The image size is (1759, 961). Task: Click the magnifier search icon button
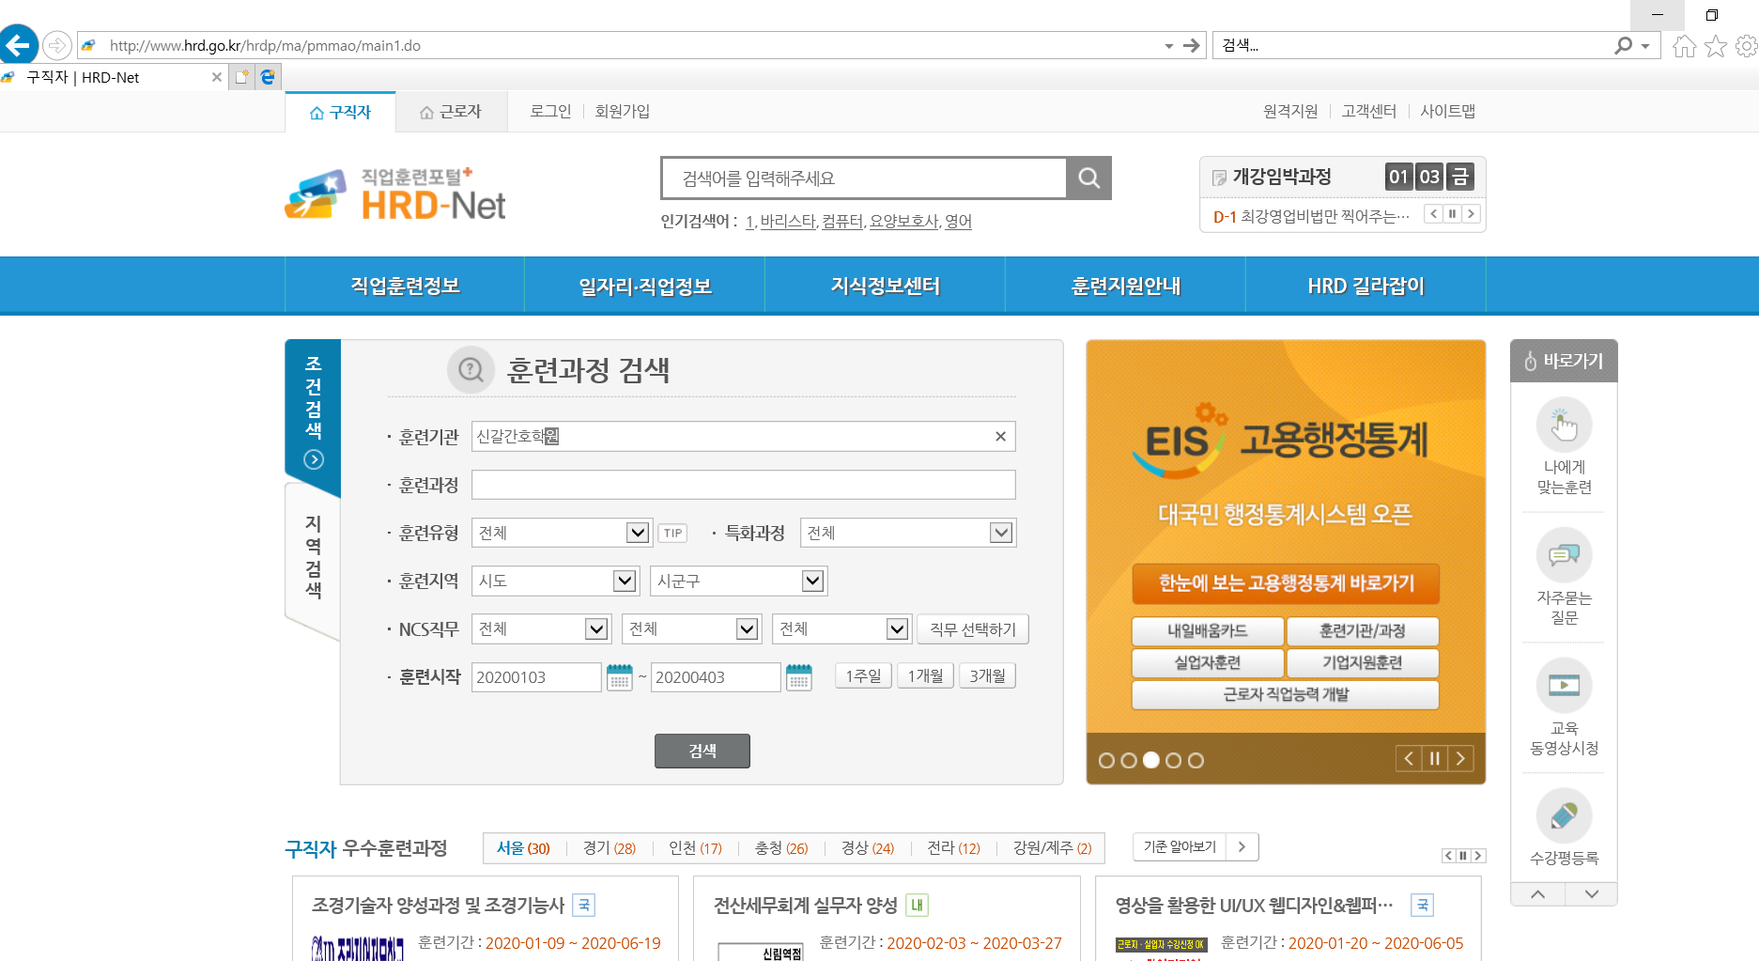point(1088,178)
